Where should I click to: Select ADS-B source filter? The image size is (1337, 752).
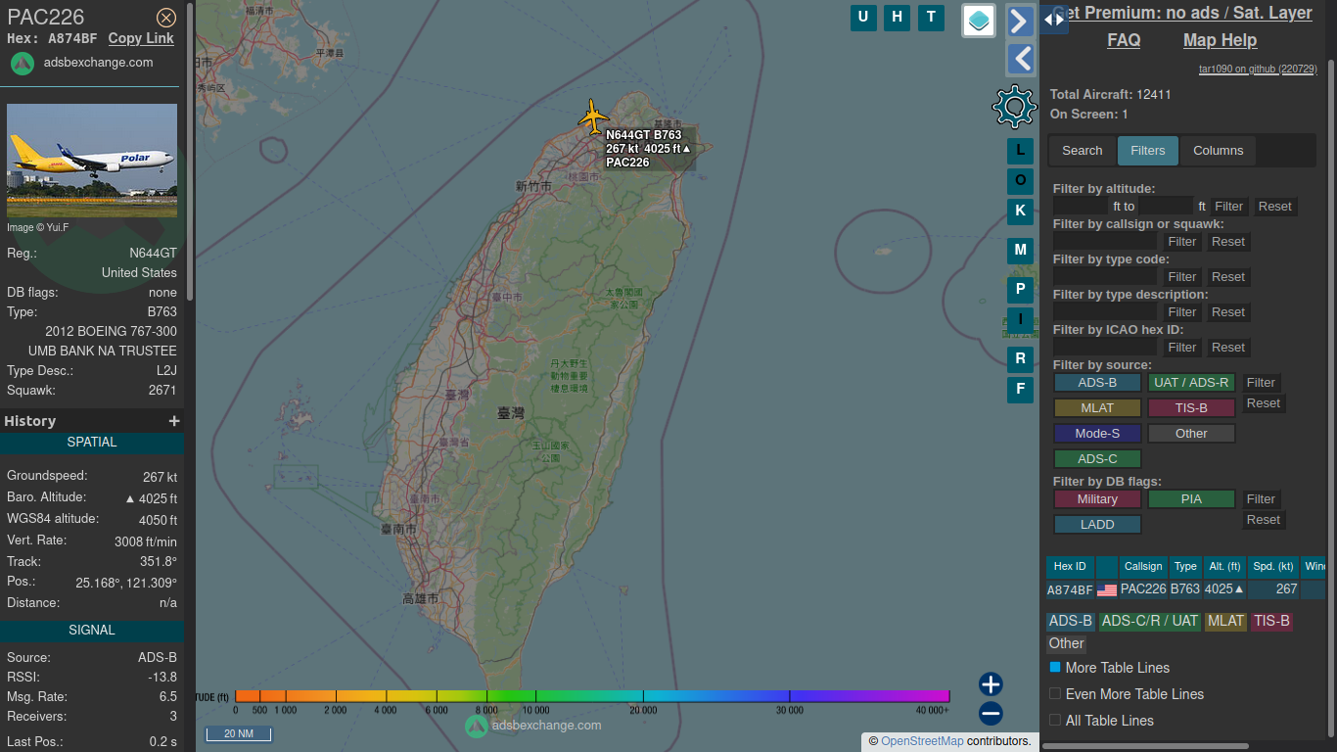pyautogui.click(x=1097, y=383)
